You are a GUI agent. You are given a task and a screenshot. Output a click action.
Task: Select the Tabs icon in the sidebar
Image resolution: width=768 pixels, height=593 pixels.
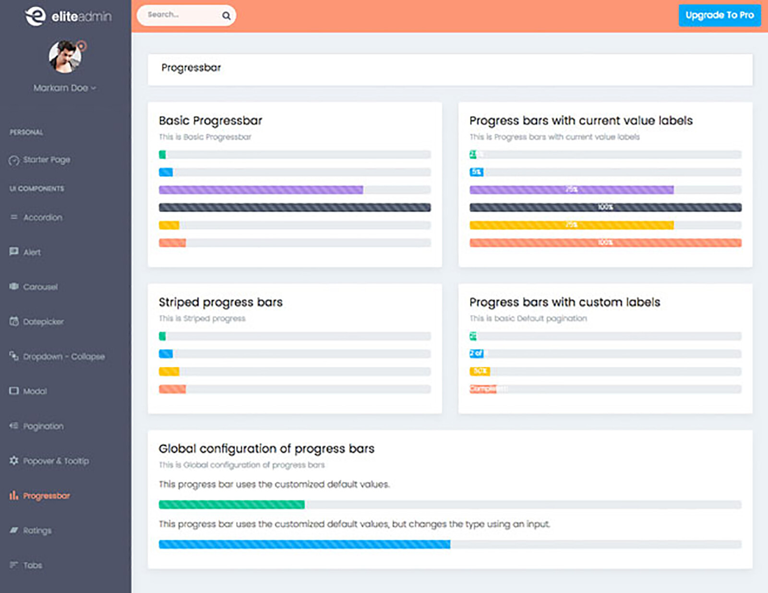pyautogui.click(x=13, y=565)
